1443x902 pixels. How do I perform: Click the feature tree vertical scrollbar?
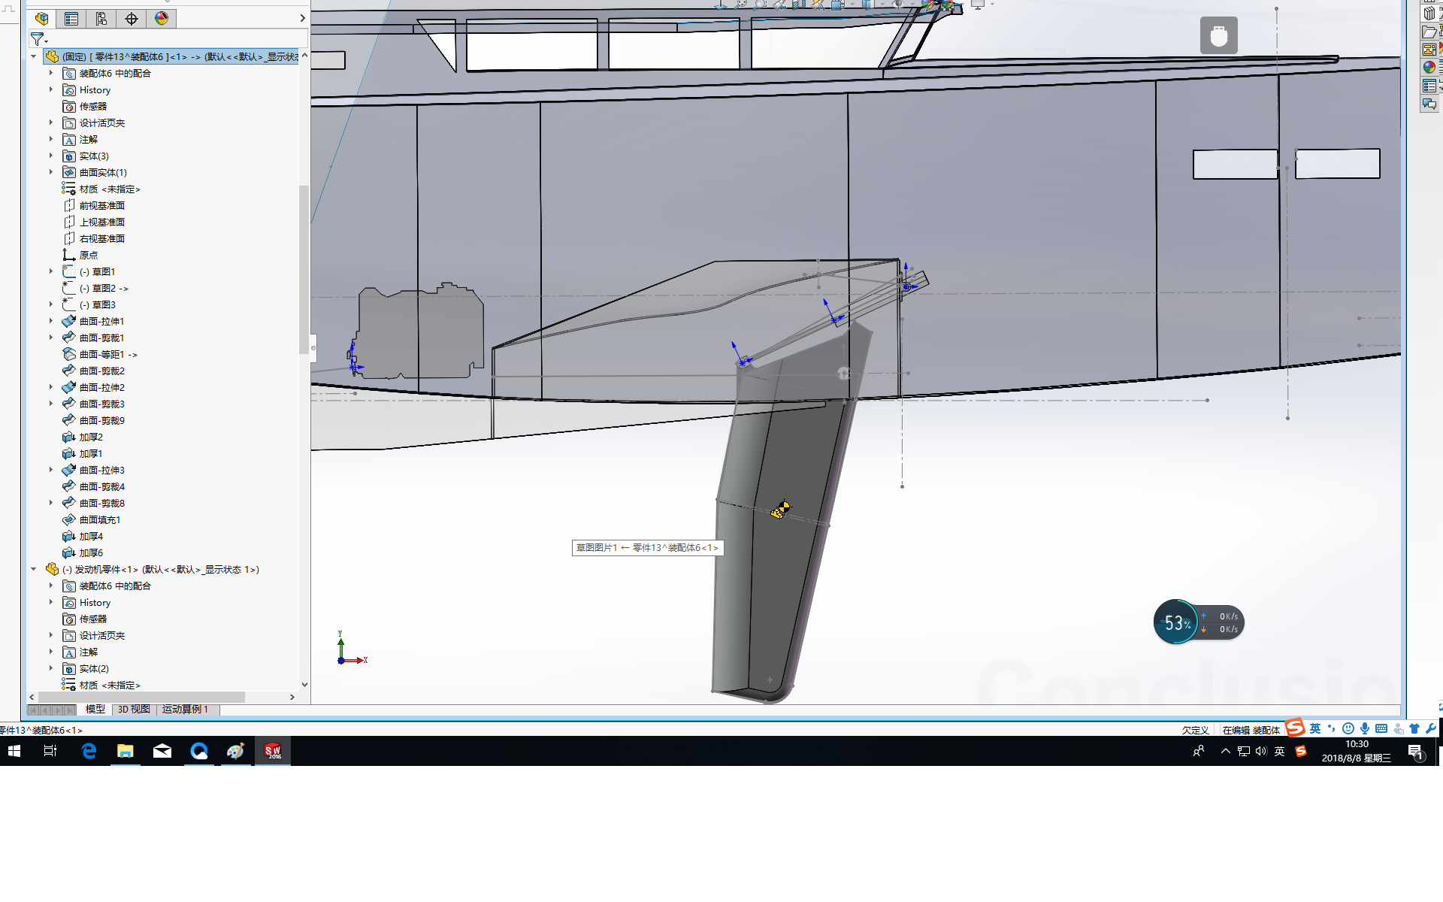tap(304, 269)
